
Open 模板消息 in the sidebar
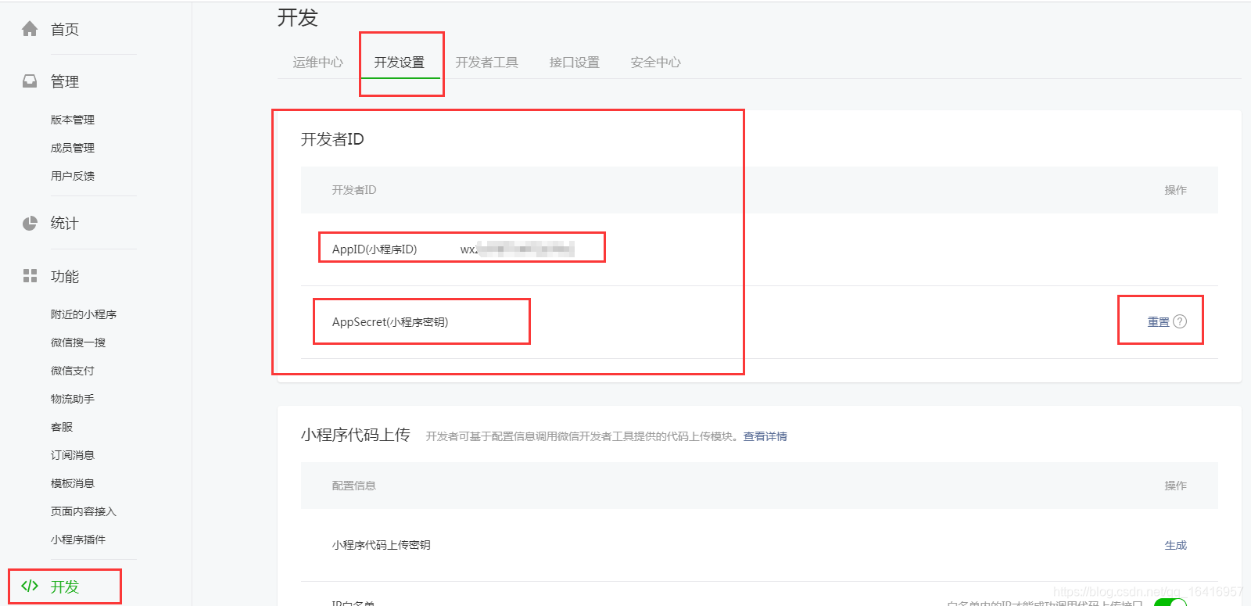[x=73, y=483]
